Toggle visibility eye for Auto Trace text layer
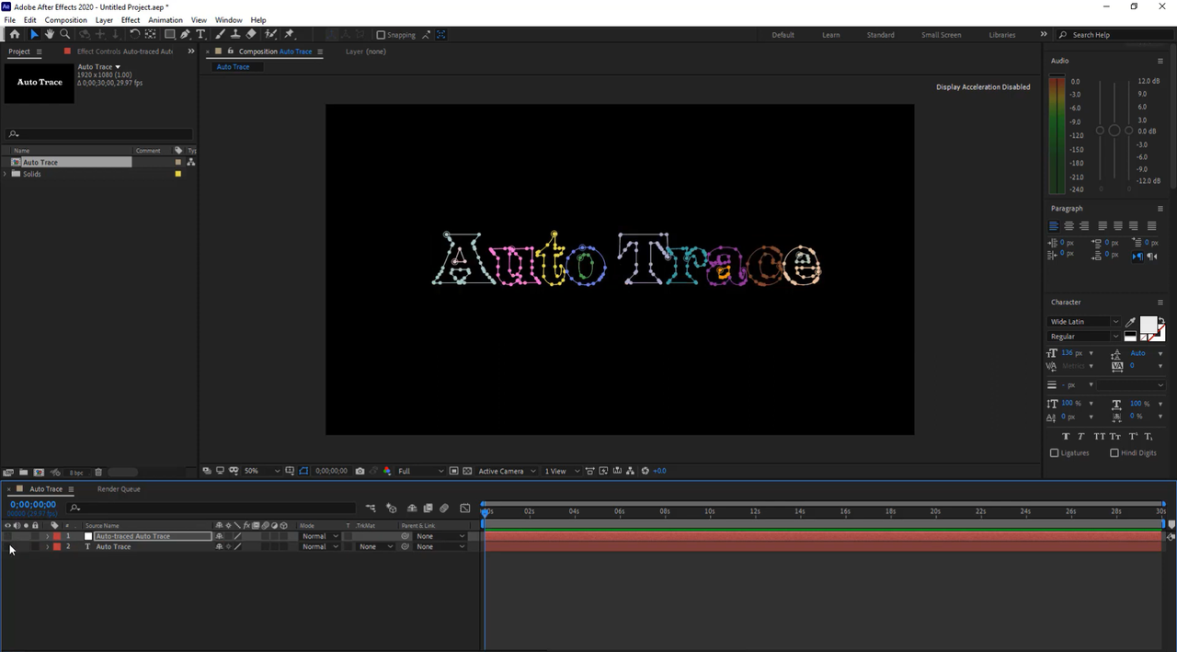Image resolution: width=1177 pixels, height=652 pixels. [x=7, y=546]
